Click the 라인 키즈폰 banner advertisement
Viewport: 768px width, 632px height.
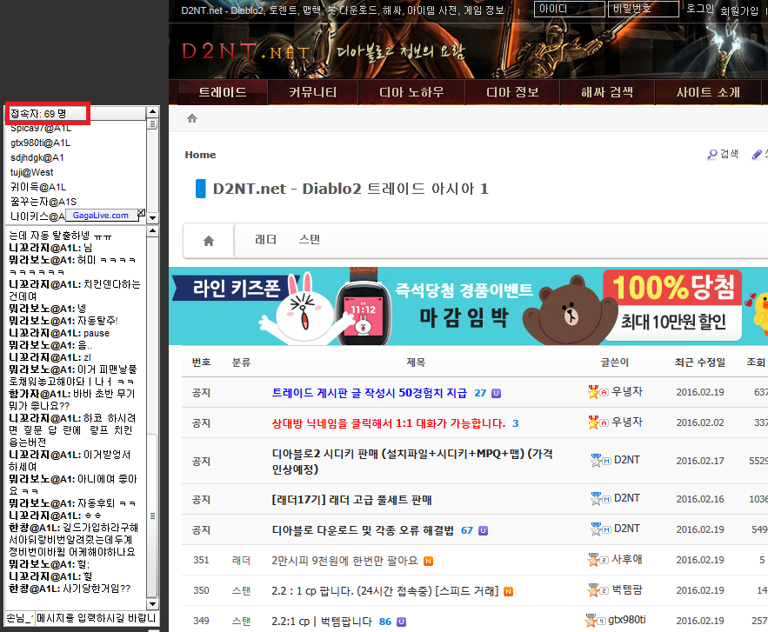[x=468, y=306]
